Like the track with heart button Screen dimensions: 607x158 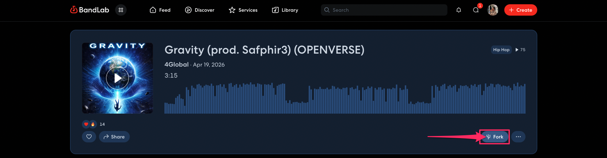89,137
